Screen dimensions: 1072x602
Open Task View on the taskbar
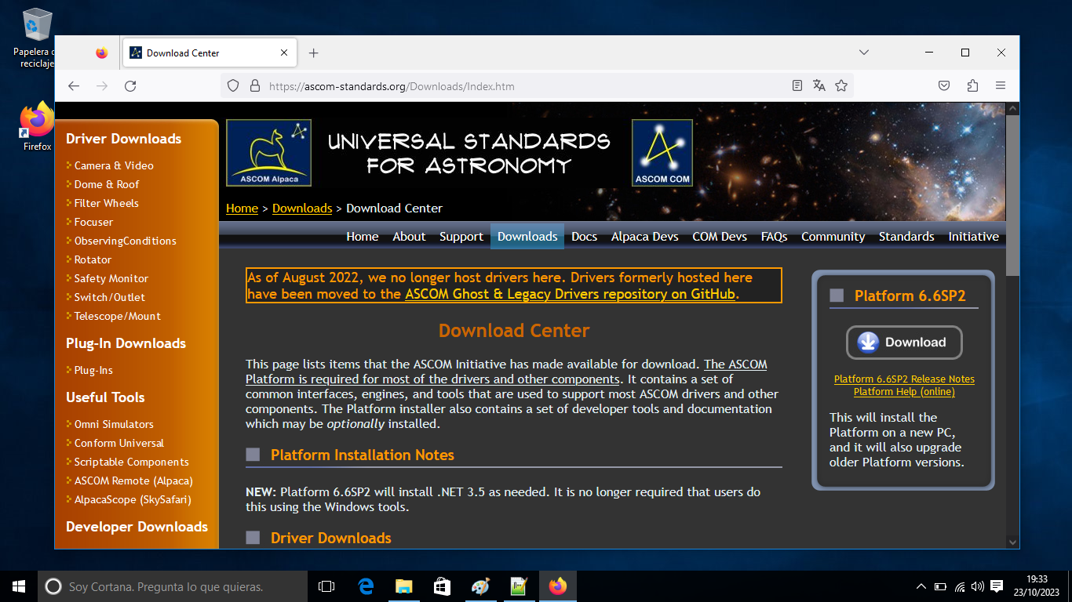click(326, 586)
